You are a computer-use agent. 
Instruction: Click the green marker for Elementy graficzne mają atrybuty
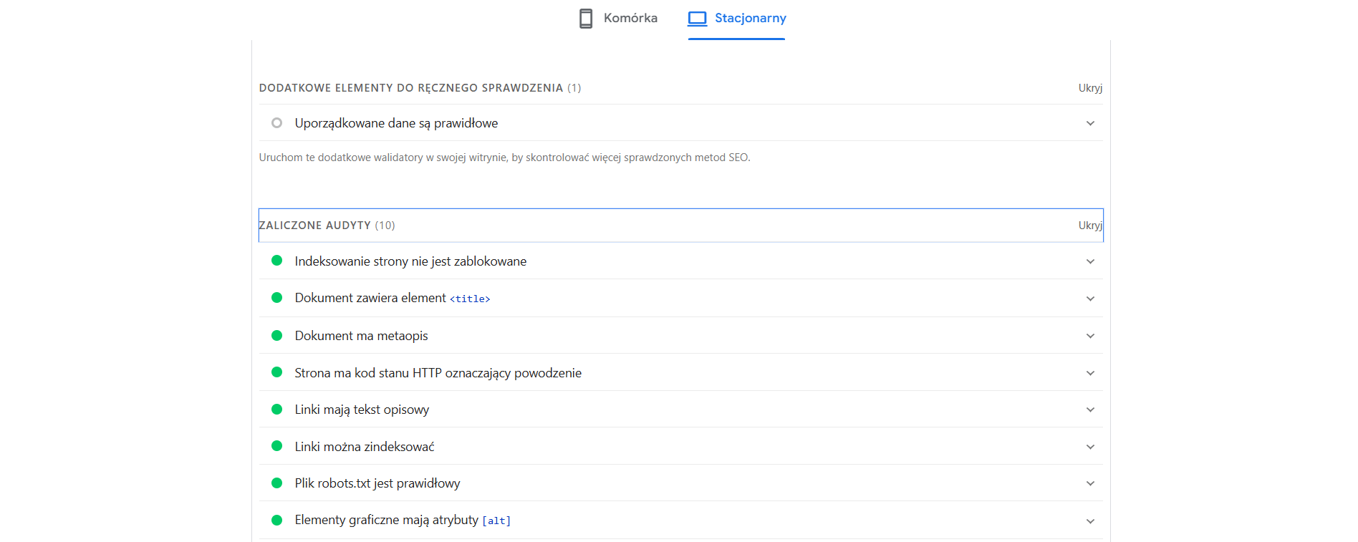coord(277,520)
